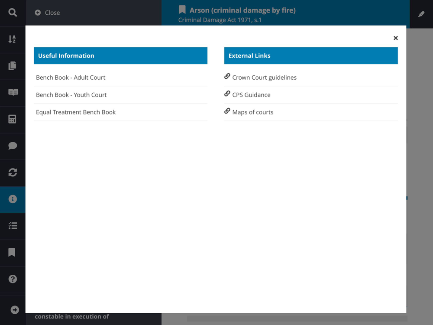
Task: Open Bench Book - Youth Court
Action: pos(120,95)
